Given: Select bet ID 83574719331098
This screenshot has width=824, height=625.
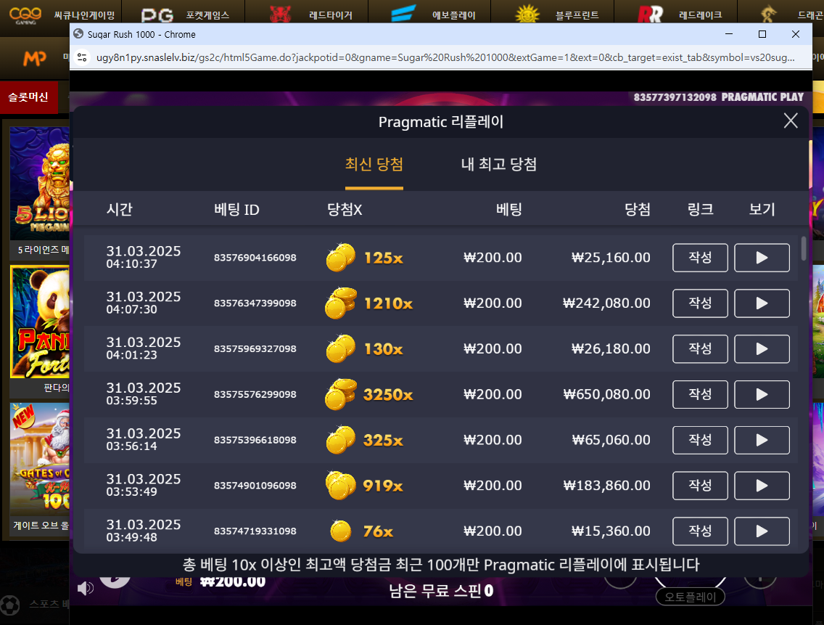Looking at the screenshot, I should point(255,531).
